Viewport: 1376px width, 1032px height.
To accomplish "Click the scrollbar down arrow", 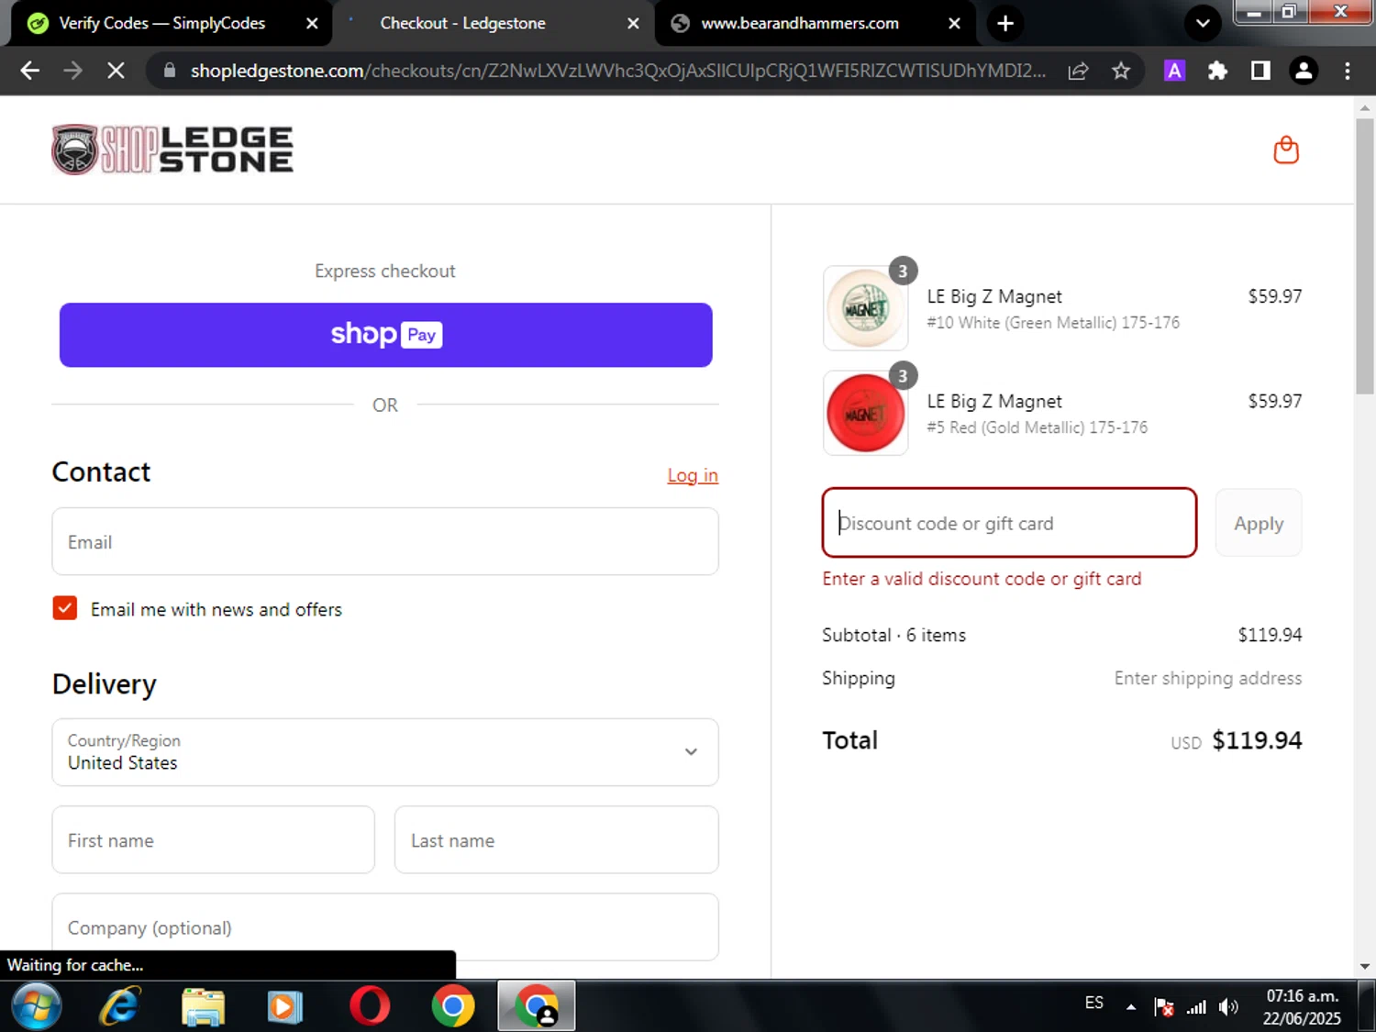I will click(x=1365, y=966).
